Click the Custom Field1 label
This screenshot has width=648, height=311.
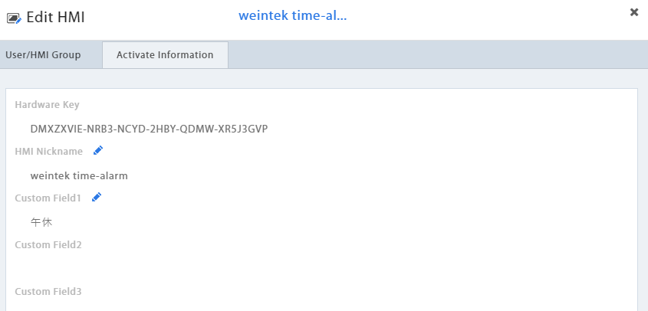point(48,198)
